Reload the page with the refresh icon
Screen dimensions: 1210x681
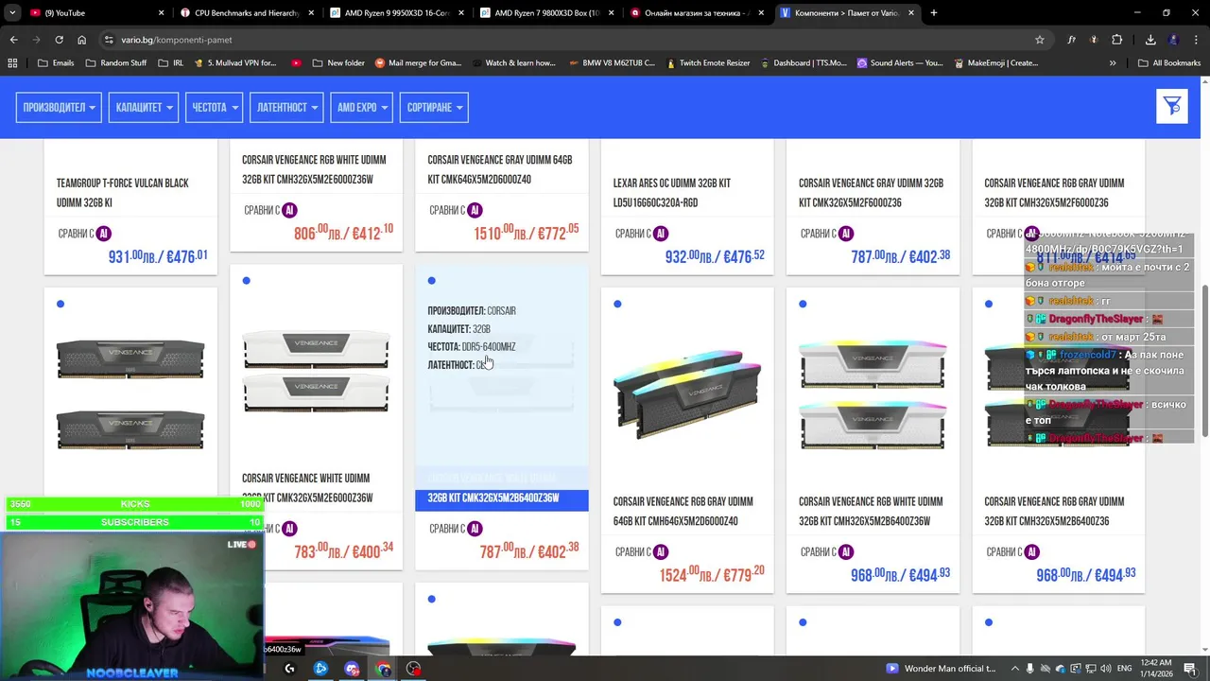point(59,40)
